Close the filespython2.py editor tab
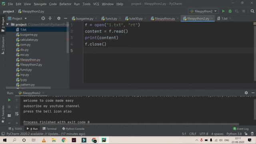Screen dimensions: 256x144 (212, 18)
